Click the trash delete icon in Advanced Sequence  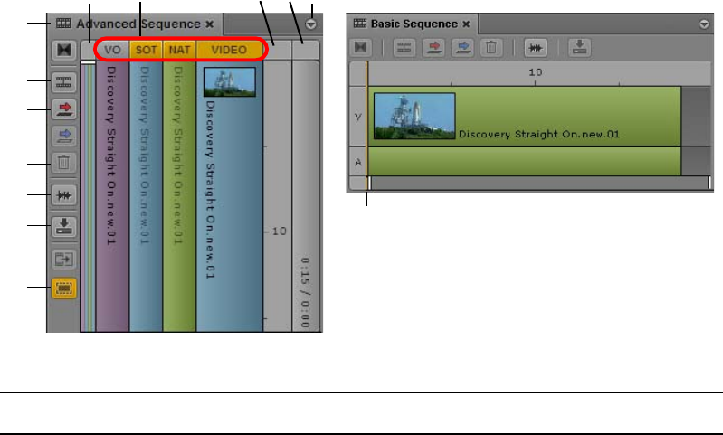click(x=63, y=163)
